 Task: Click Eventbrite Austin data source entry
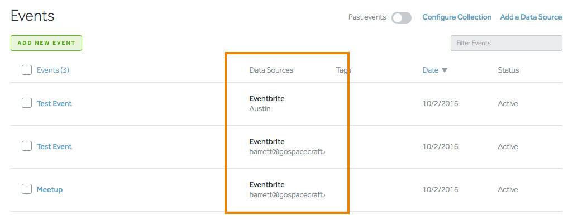tap(266, 103)
